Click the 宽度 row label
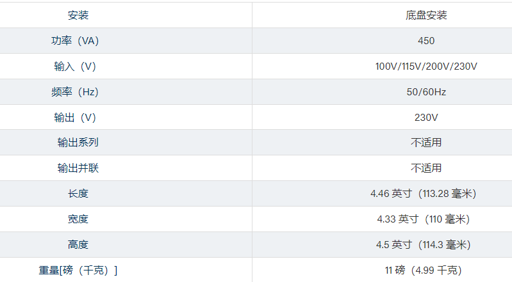The height and width of the screenshot is (282, 512). [x=78, y=219]
